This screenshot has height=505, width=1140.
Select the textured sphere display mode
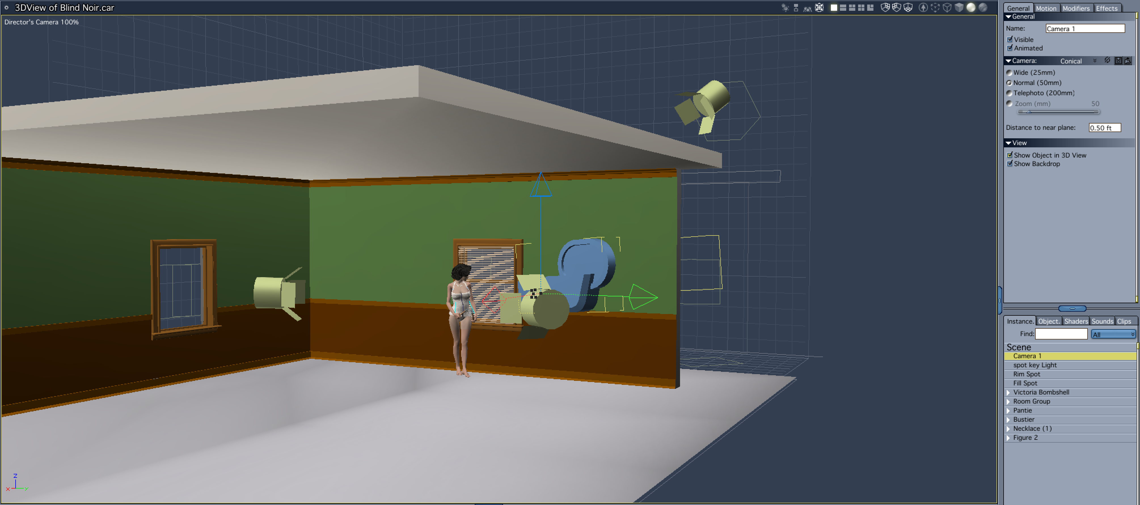pyautogui.click(x=983, y=8)
